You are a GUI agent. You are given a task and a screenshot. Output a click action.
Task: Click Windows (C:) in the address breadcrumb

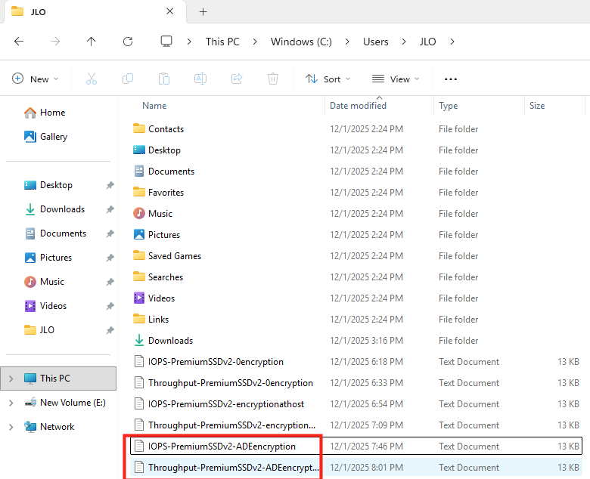pyautogui.click(x=301, y=42)
